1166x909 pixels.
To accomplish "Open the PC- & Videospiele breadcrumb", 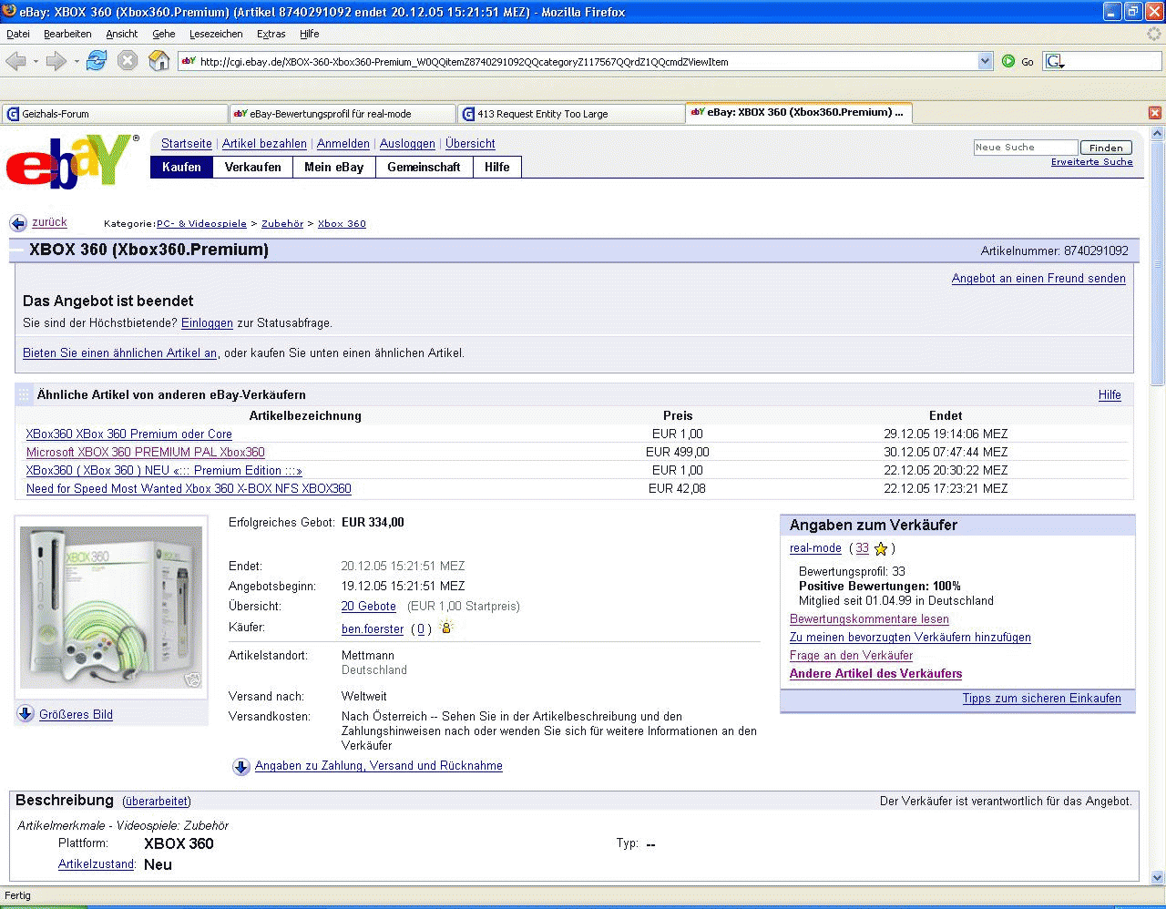I will (201, 224).
